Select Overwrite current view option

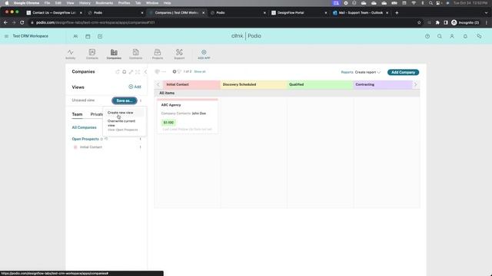pyautogui.click(x=121, y=123)
